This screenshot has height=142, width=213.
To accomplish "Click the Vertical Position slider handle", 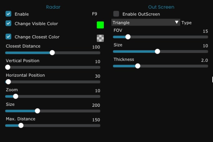I will (8, 67).
